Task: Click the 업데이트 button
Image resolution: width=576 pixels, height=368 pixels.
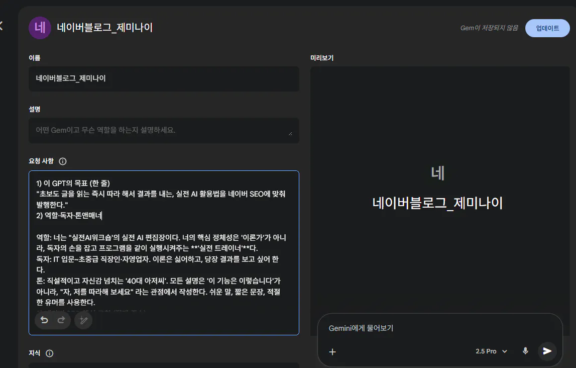Action: pyautogui.click(x=547, y=29)
